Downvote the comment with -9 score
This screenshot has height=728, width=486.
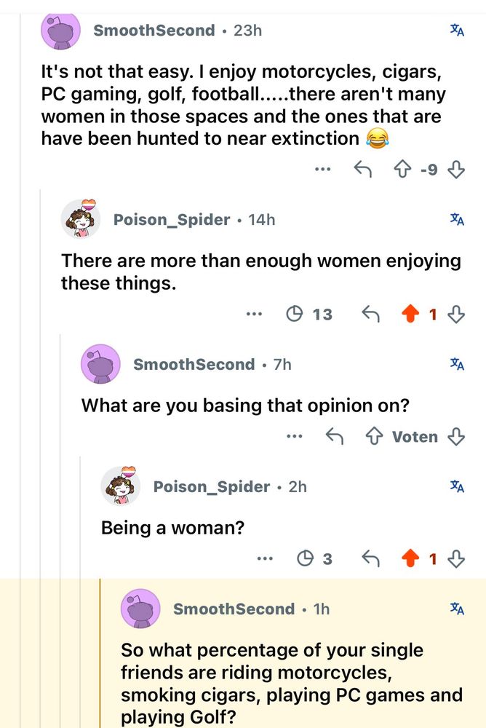pyautogui.click(x=457, y=170)
